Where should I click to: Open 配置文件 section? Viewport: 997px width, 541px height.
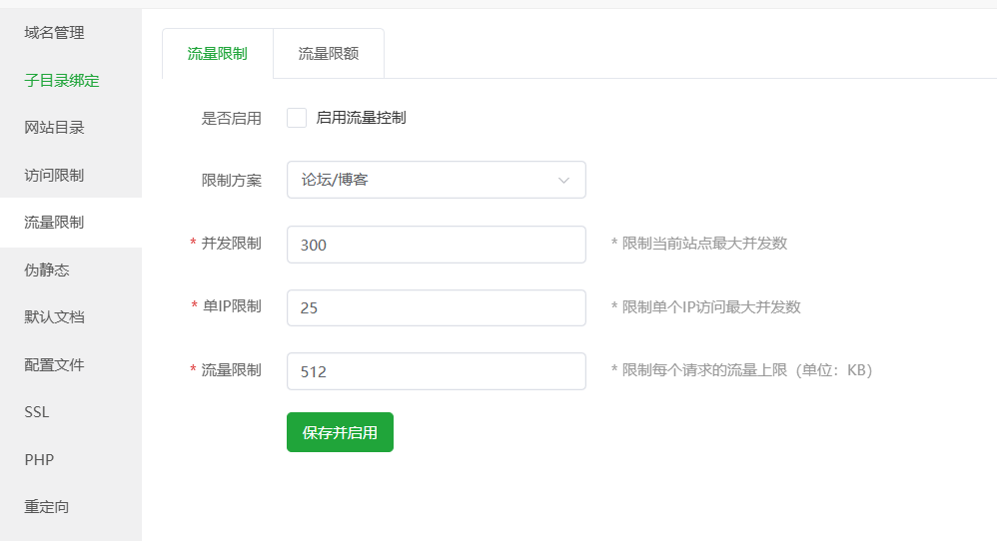[54, 364]
